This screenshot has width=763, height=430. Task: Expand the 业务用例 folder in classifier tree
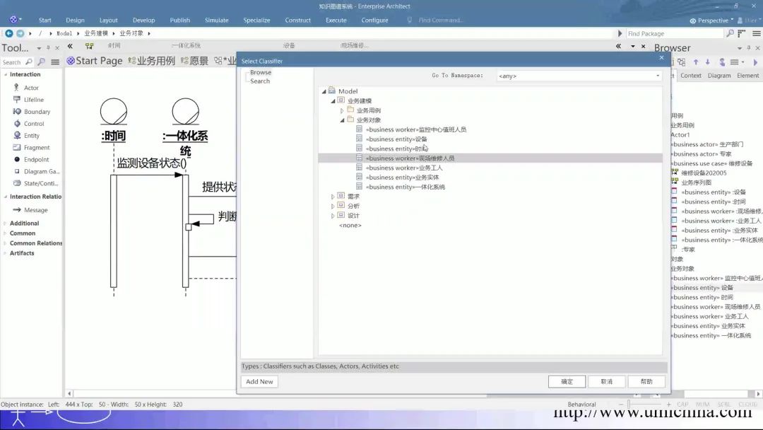point(342,110)
